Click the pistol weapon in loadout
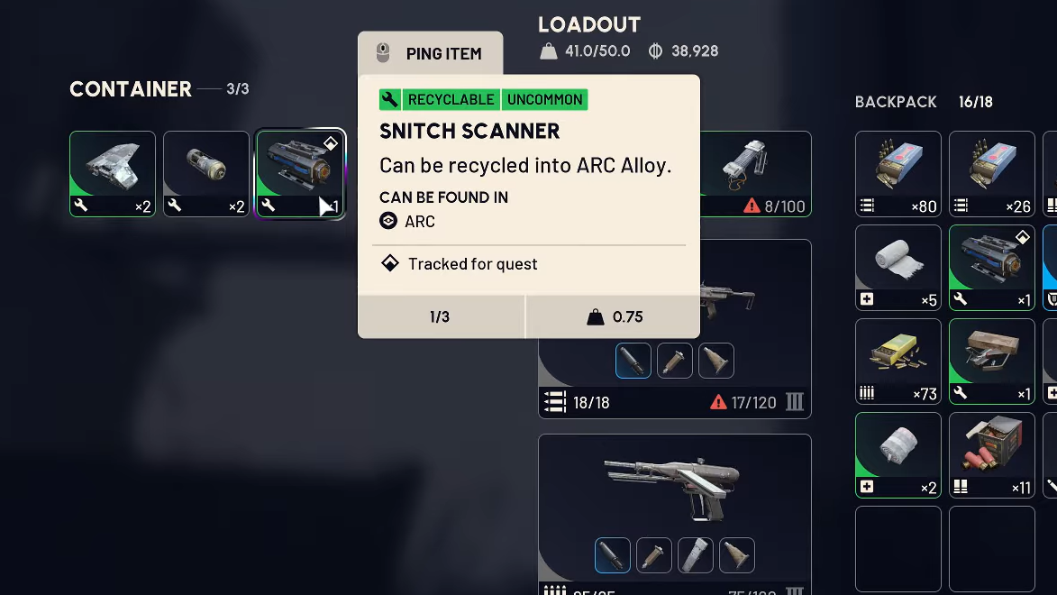 point(675,484)
